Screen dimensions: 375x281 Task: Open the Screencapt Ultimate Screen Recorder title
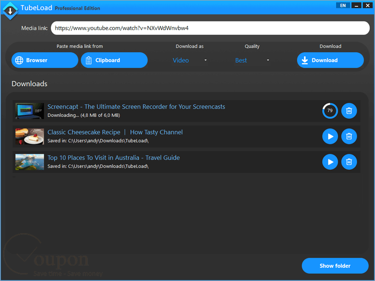pos(136,107)
